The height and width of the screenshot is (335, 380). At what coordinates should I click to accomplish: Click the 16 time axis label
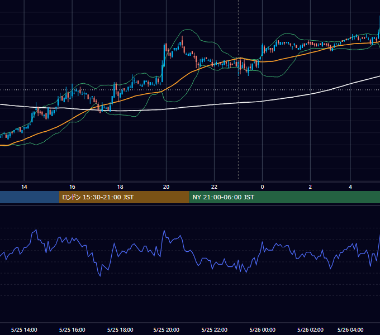point(72,187)
